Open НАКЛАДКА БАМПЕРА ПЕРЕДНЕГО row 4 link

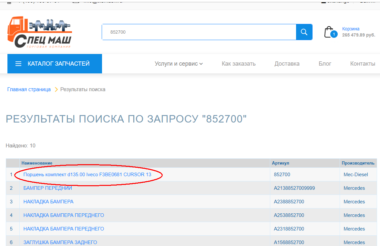click(64, 215)
